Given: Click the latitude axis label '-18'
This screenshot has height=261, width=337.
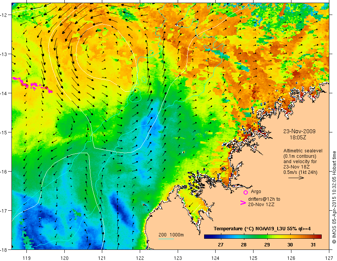Looking at the screenshot, I should [x=4, y=249].
